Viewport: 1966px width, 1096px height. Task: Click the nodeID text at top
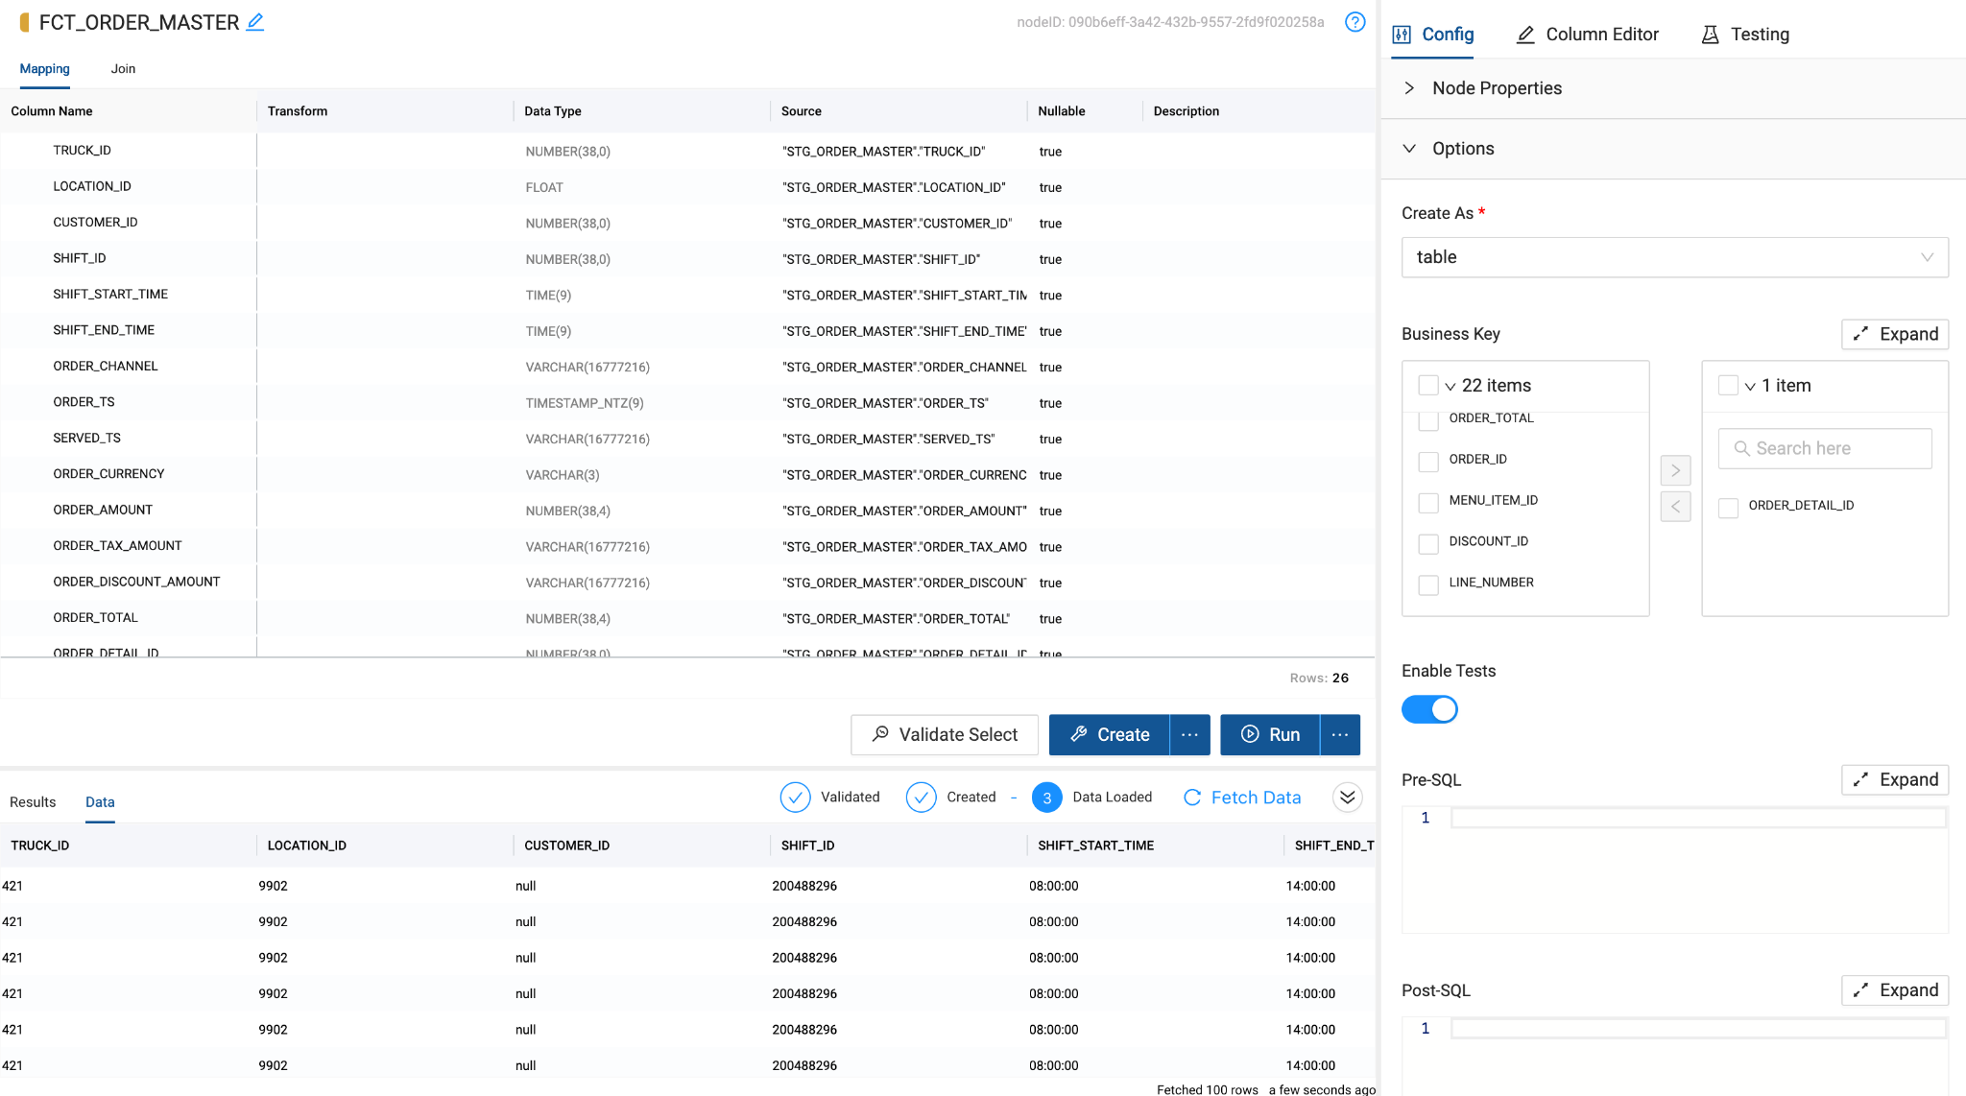[1170, 22]
